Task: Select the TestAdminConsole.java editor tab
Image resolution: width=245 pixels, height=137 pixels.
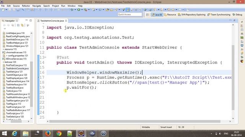Action: [52, 21]
